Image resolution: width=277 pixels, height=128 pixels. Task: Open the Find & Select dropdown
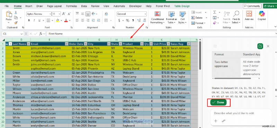[236, 18]
